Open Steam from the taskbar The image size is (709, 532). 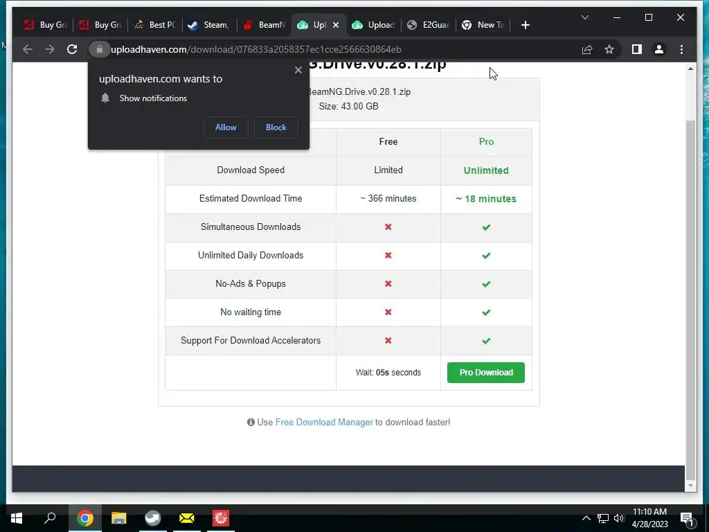pyautogui.click(x=153, y=518)
